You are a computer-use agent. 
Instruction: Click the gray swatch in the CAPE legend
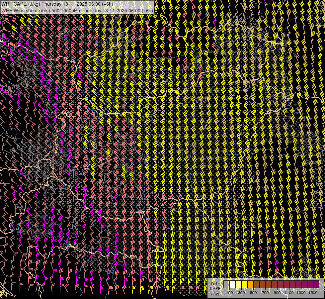click(226, 284)
